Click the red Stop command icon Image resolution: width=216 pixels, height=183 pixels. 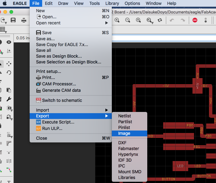coord(195,20)
